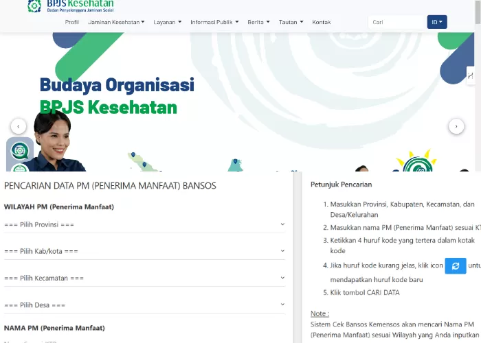481x343 pixels.
Task: Go to the previous carousel slide
Action: (x=18, y=126)
